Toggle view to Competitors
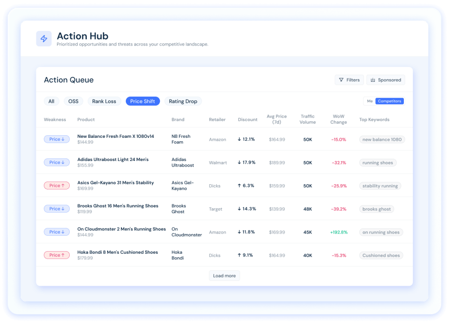 pyautogui.click(x=389, y=101)
